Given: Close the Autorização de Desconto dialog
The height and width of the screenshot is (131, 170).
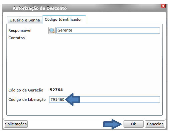Looking at the screenshot, I should click(x=163, y=6).
